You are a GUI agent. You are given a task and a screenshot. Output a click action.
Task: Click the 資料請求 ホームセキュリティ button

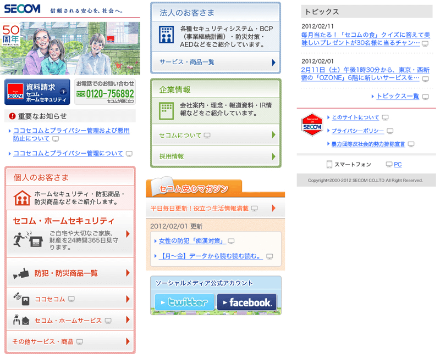click(37, 92)
